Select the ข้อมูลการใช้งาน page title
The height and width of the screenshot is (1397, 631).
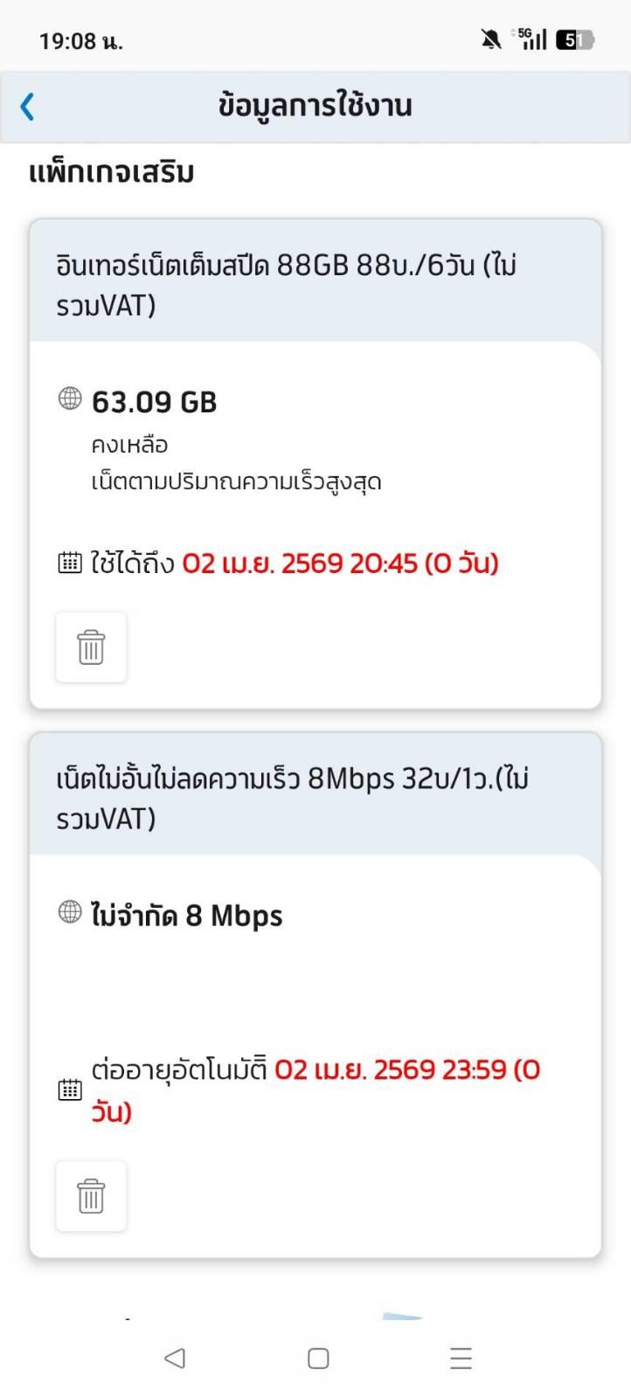(315, 106)
